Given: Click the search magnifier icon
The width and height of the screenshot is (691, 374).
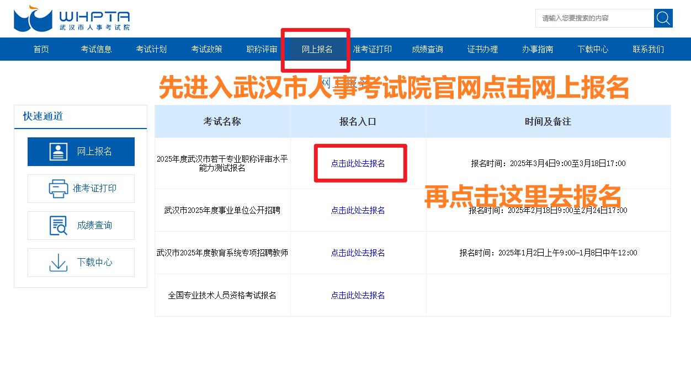Looking at the screenshot, I should pyautogui.click(x=662, y=18).
